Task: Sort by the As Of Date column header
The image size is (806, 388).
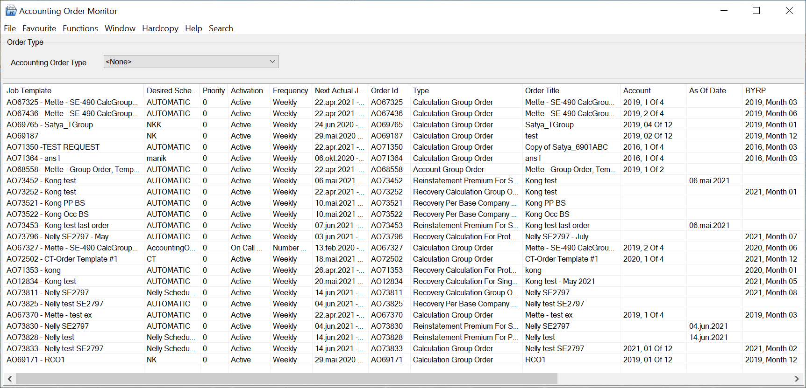Action: tap(714, 90)
